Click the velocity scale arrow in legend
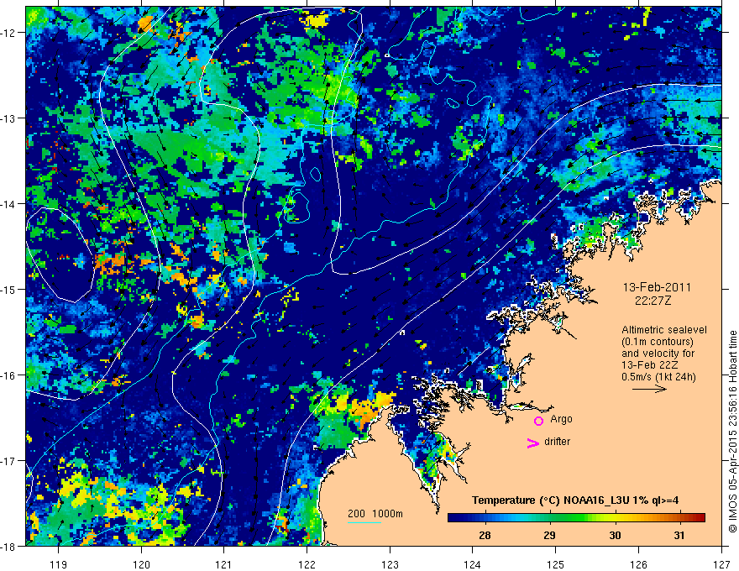Viewport: 739px width, 571px height. [649, 389]
